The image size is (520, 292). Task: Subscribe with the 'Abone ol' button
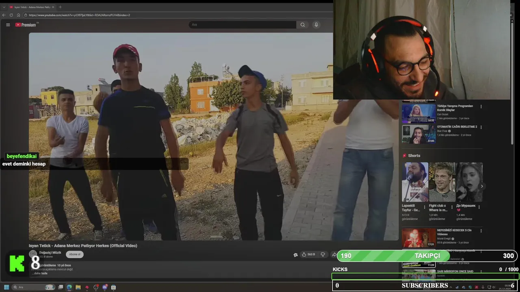coord(75,254)
